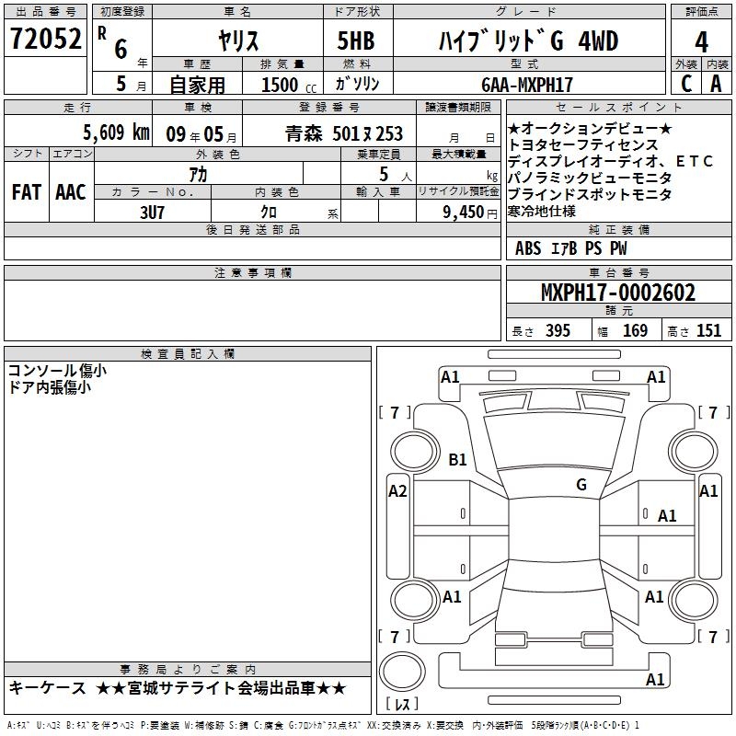Screen dimensions: 736x736
Task: Click ブラインドスポットモニタ line
Action: point(590,194)
